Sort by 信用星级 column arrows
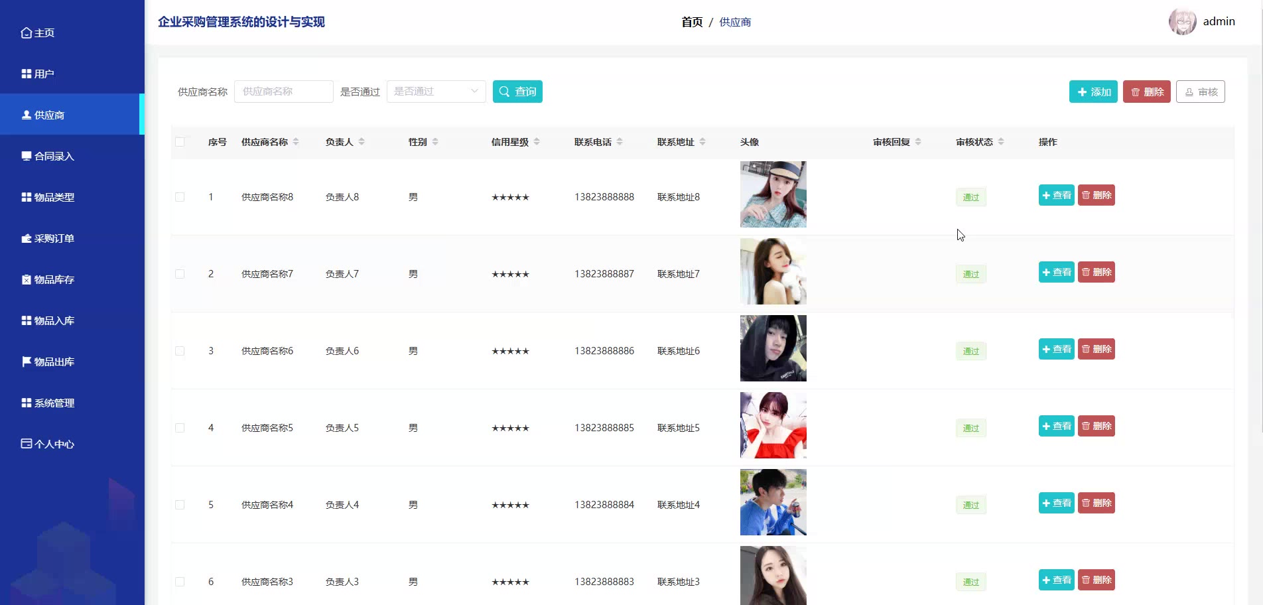Screen dimensions: 1263x605 pos(537,142)
